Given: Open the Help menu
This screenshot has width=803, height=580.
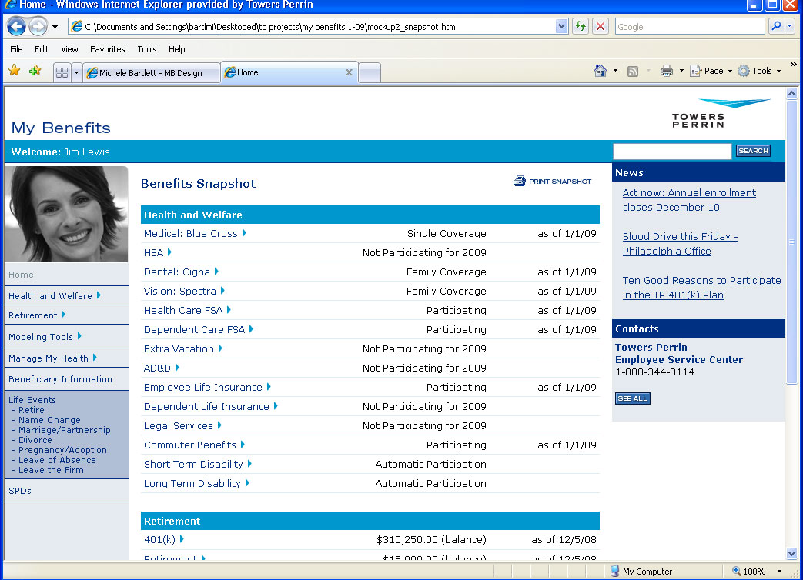Looking at the screenshot, I should pyautogui.click(x=176, y=49).
